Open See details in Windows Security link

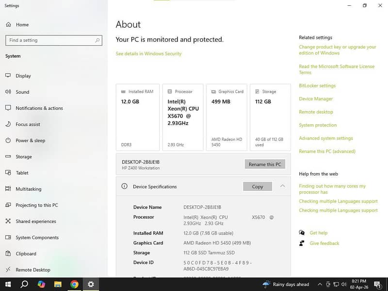coord(148,54)
